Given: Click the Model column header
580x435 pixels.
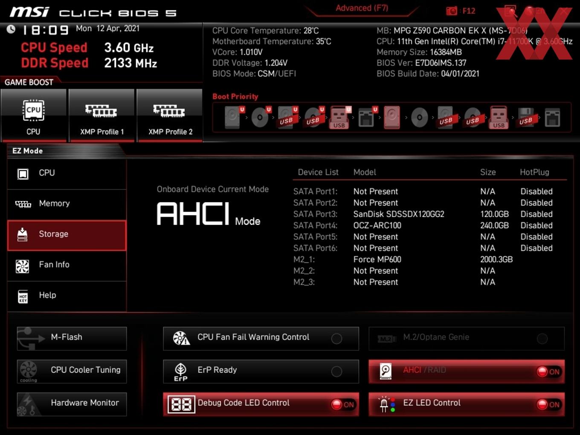Looking at the screenshot, I should 365,172.
